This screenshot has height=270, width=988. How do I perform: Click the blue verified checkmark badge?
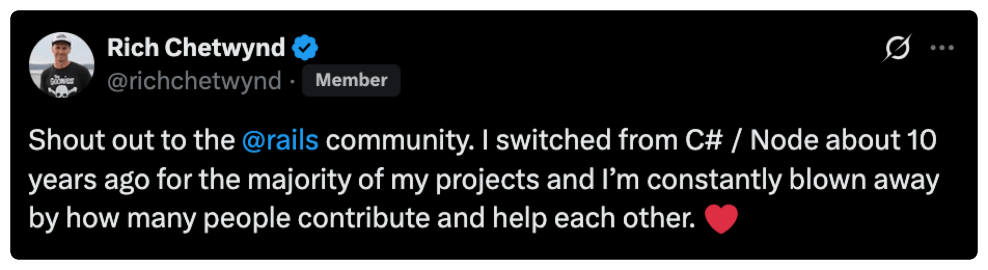point(305,48)
